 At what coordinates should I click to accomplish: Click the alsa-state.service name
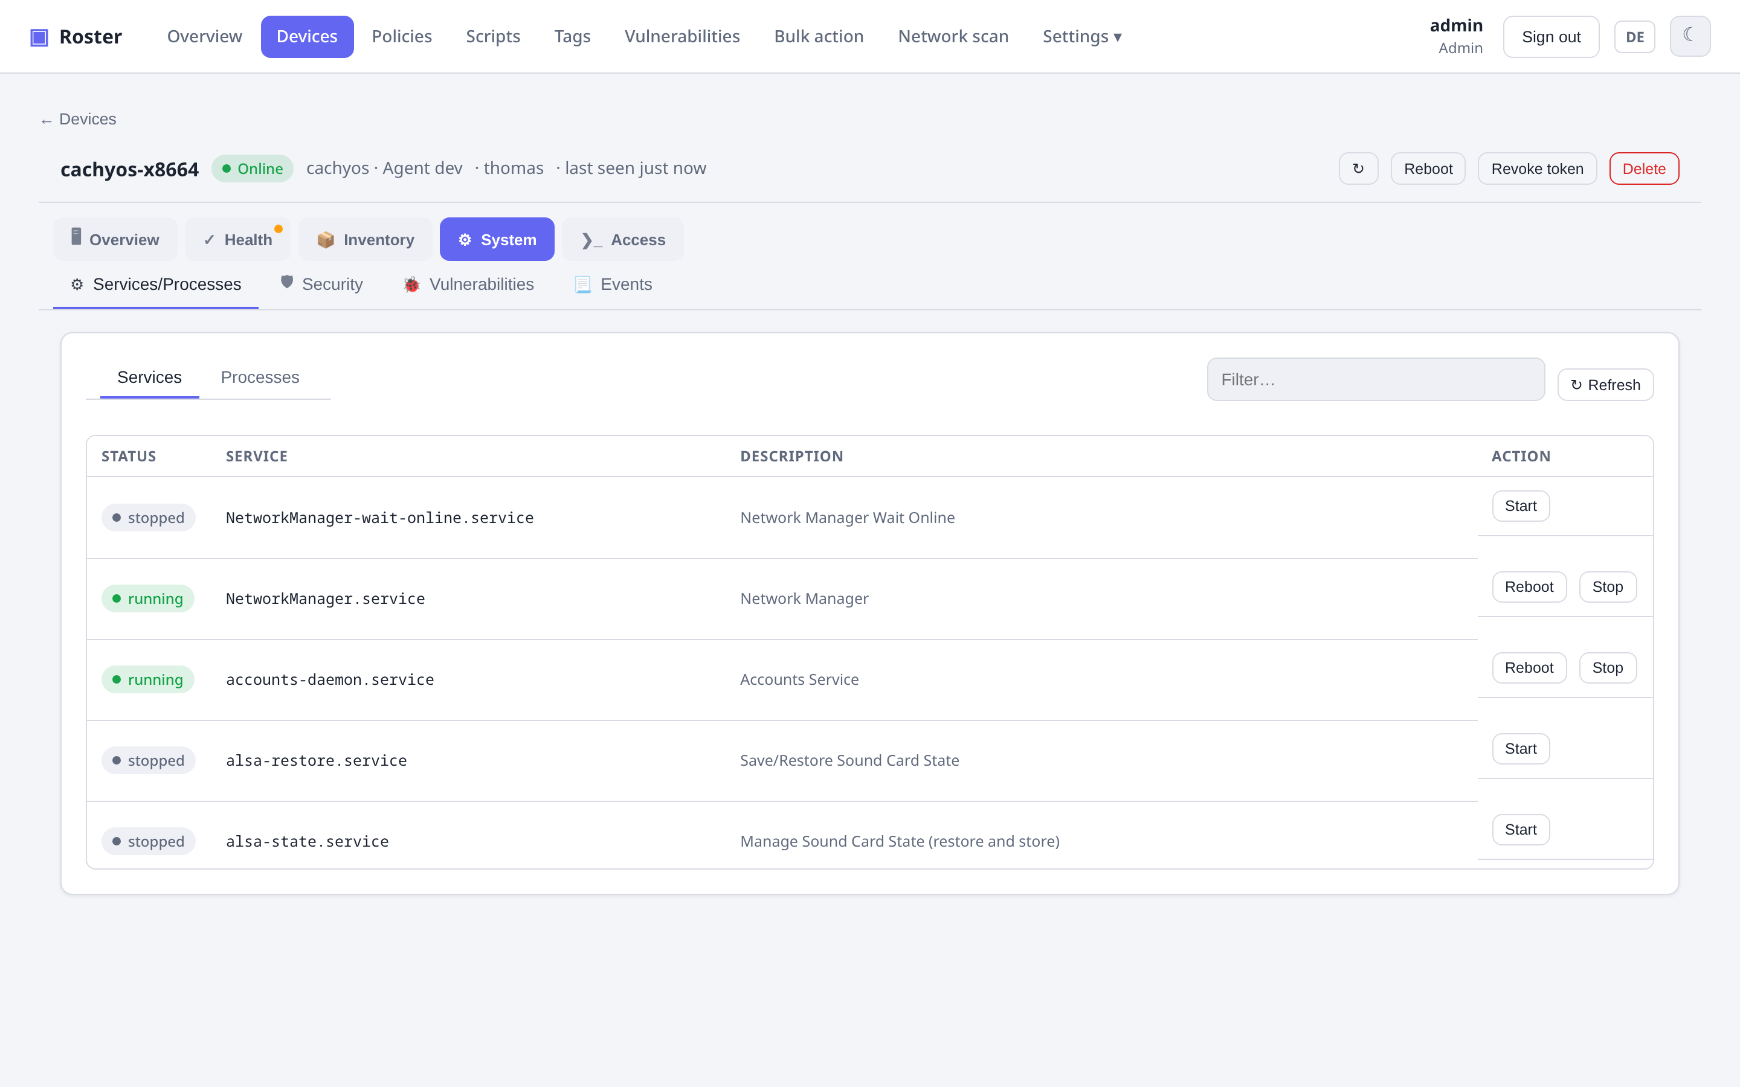coord(307,841)
